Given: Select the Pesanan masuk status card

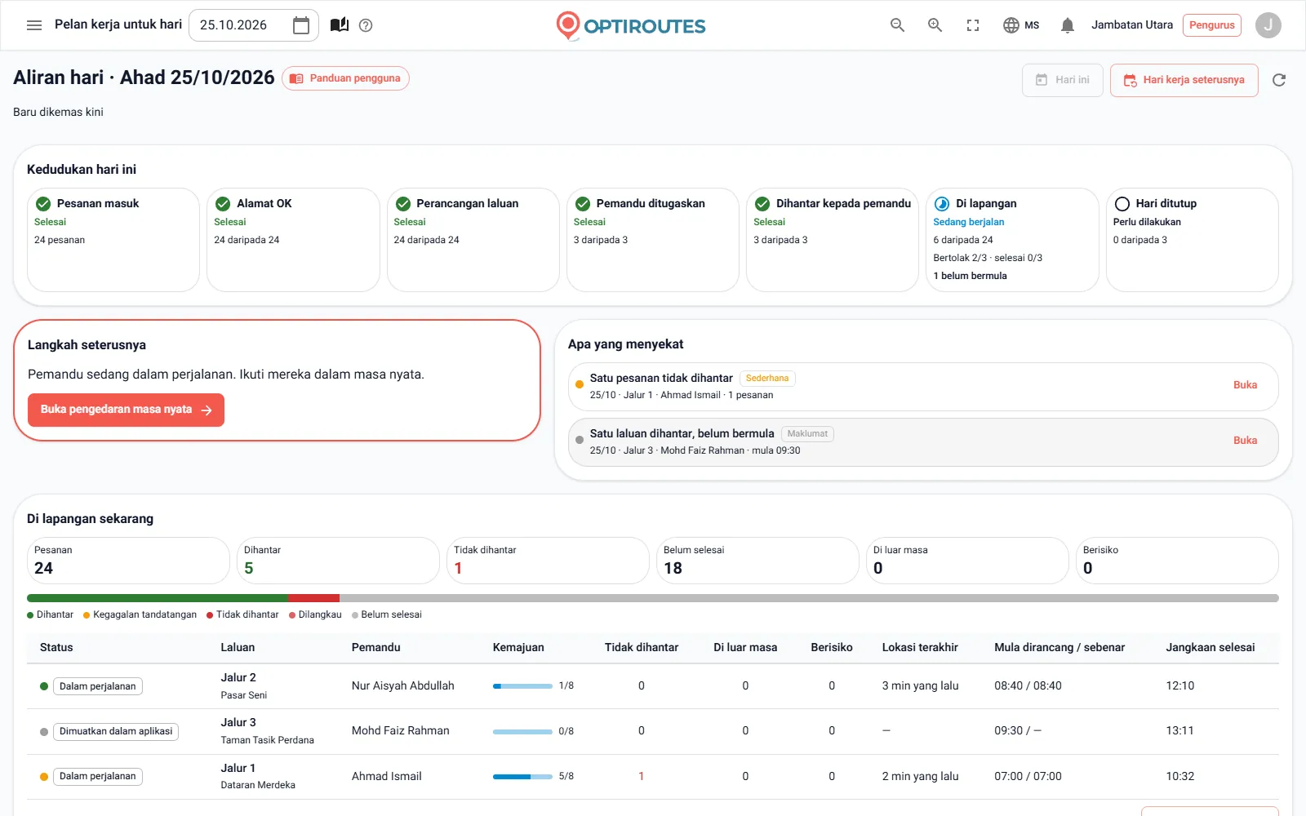Looking at the screenshot, I should 113,240.
